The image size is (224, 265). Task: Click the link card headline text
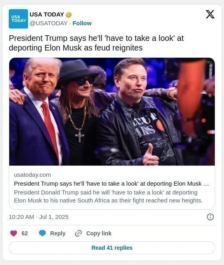(111, 184)
